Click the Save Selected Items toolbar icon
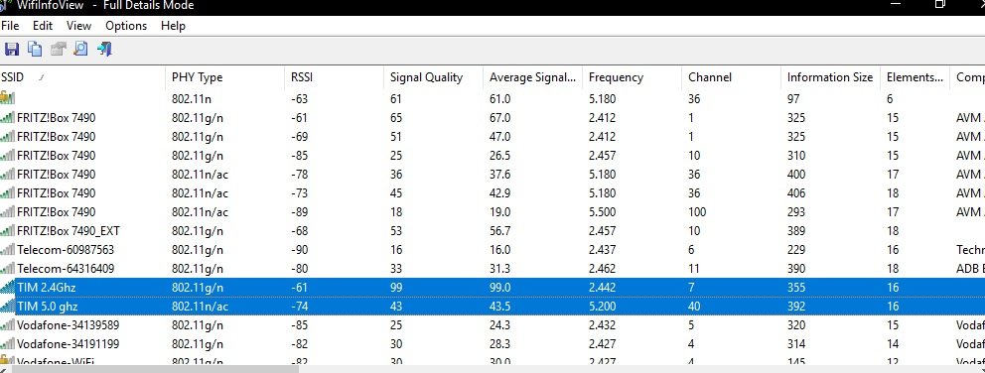The width and height of the screenshot is (985, 373). [11, 49]
